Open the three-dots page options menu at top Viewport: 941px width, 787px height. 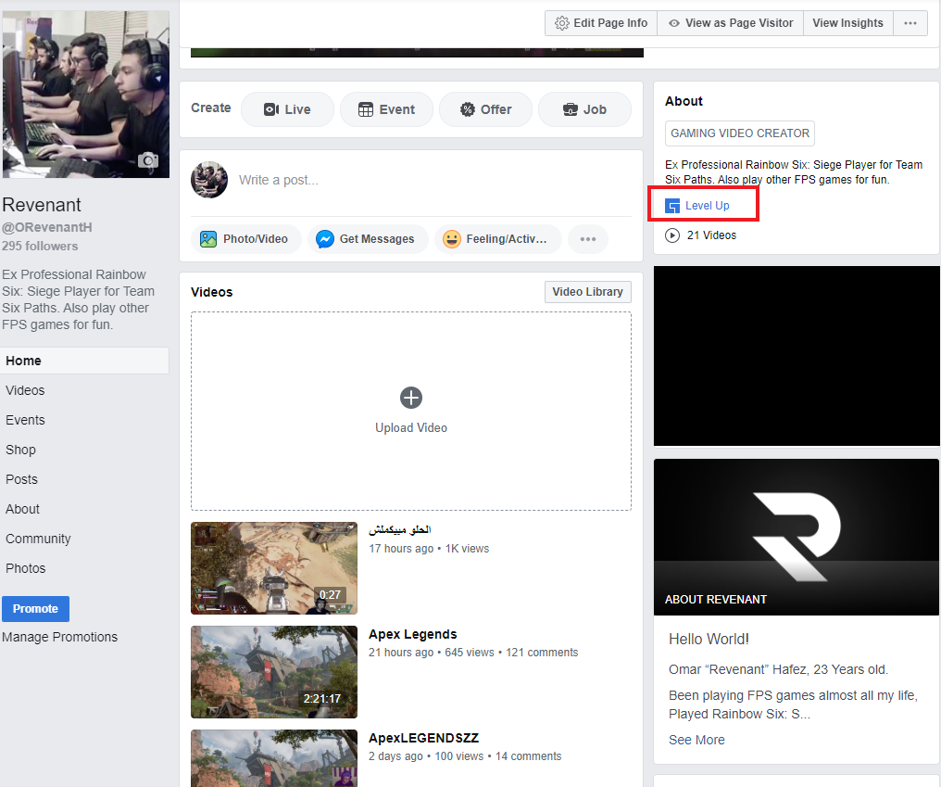pos(910,23)
